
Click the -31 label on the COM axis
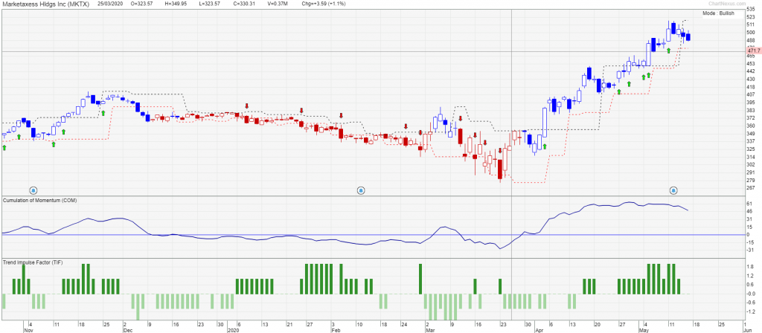(x=751, y=250)
